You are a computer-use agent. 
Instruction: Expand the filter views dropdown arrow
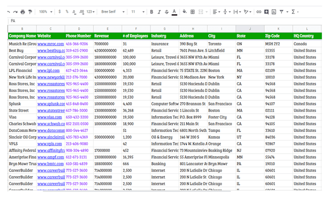287,12
